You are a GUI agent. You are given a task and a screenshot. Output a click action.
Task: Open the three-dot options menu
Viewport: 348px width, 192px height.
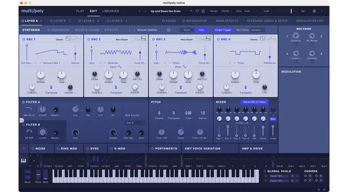coord(322,11)
